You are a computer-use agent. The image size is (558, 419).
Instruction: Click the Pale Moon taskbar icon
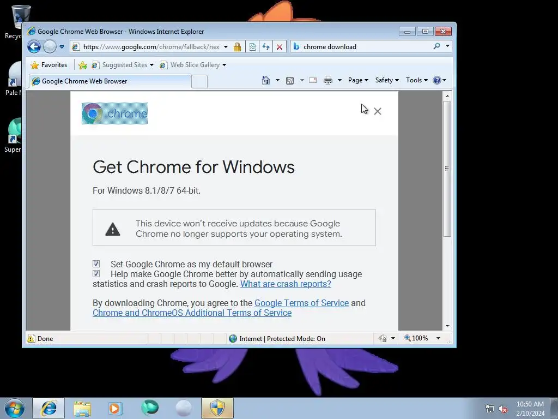(x=184, y=408)
